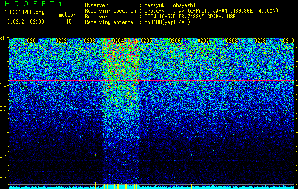Click the filename 1002210200.png
This screenshot has width=298, height=189.
pyautogui.click(x=25, y=13)
